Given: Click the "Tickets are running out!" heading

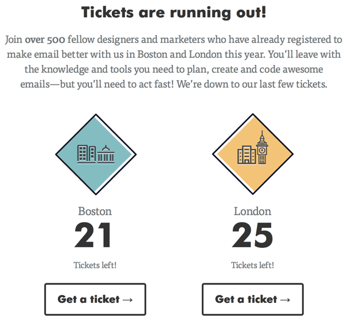Looking at the screenshot, I should pos(174,12).
